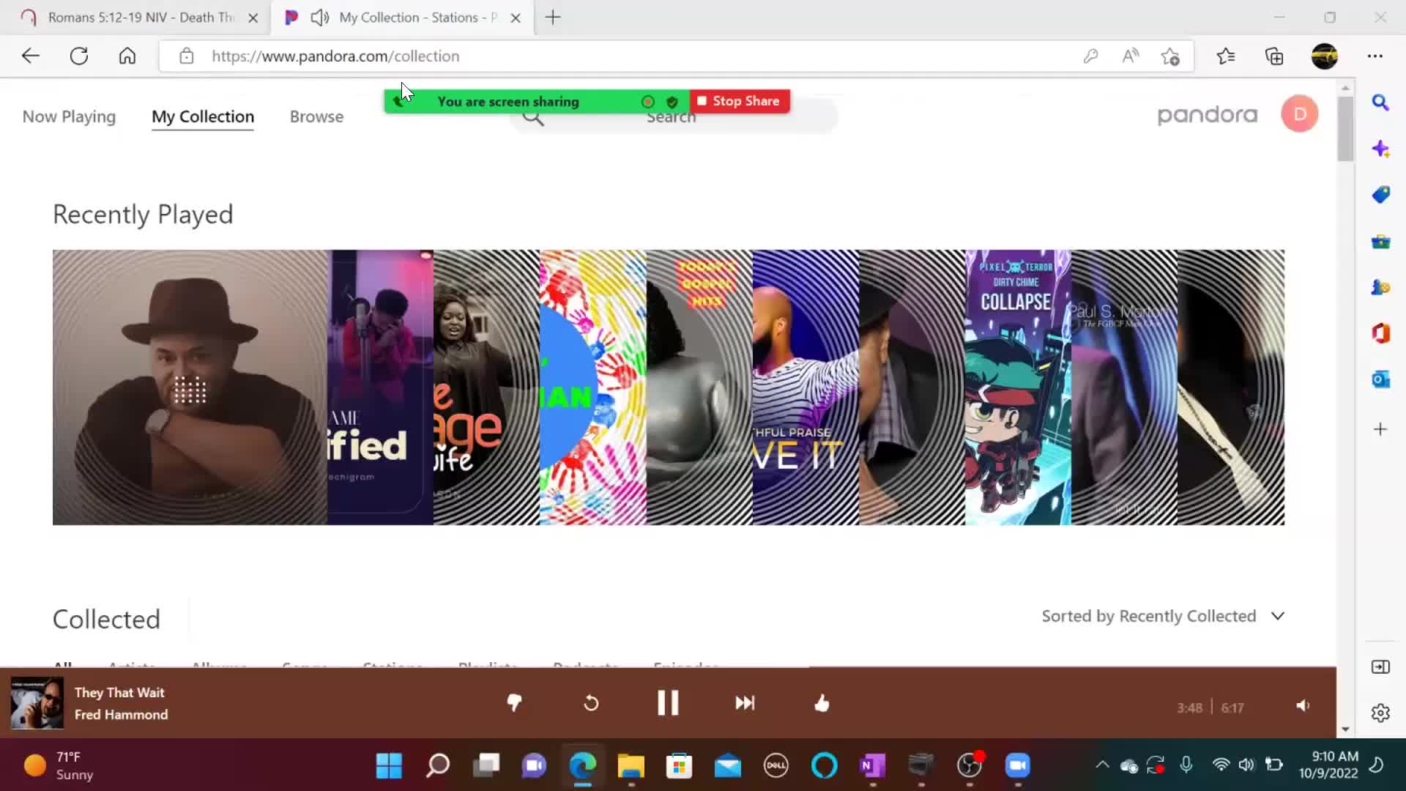Click the page vertical scrollbar thumb
The width and height of the screenshot is (1406, 791).
pyautogui.click(x=1345, y=128)
